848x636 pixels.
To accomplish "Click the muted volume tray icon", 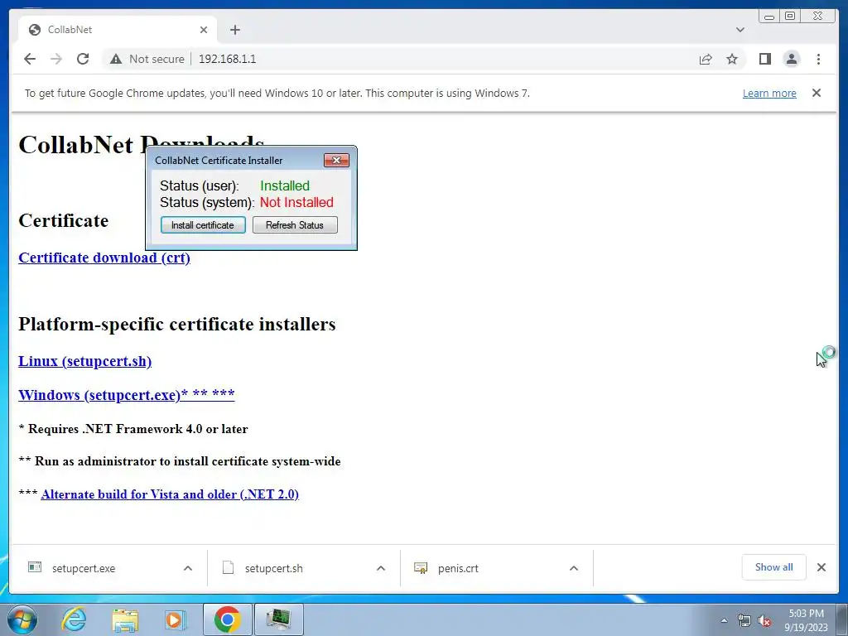I will point(764,620).
